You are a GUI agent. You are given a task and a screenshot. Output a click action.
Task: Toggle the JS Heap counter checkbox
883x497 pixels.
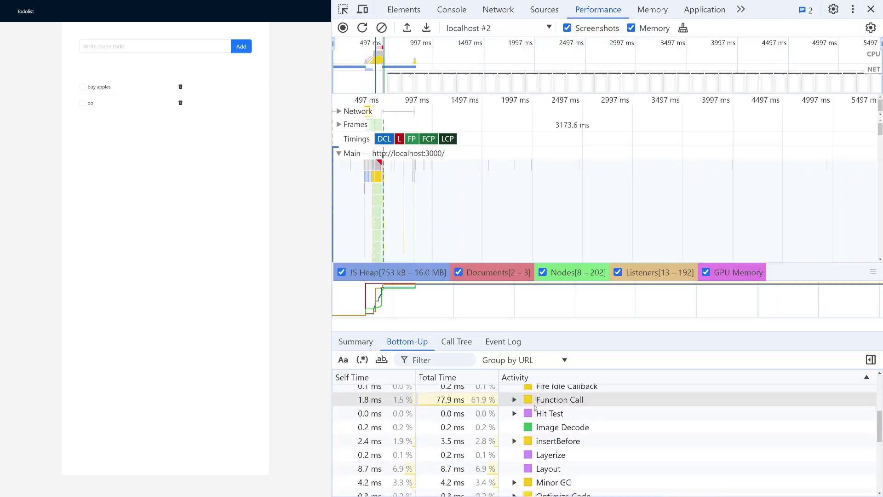tap(341, 272)
